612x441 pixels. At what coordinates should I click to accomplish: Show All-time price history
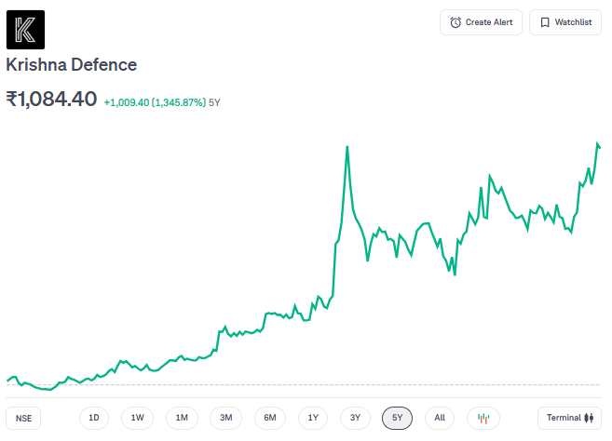[x=440, y=418]
